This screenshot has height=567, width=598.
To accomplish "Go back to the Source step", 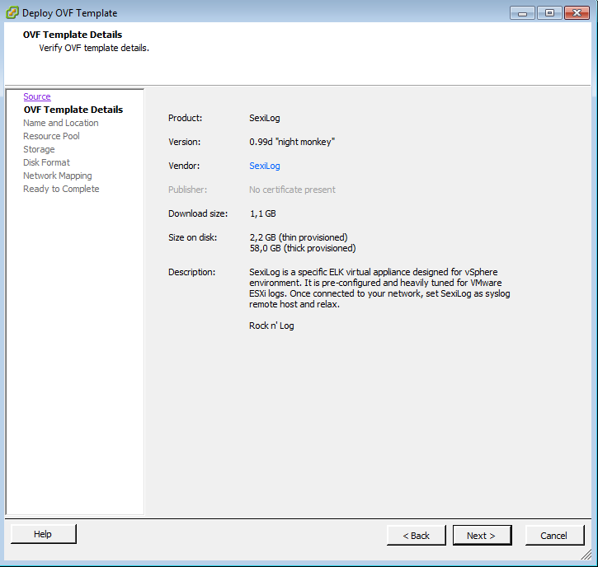I will click(x=36, y=96).
